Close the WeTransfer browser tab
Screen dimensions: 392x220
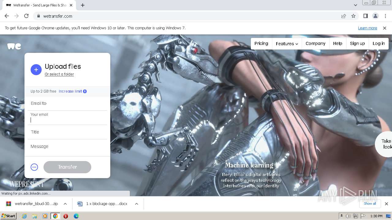(71, 5)
